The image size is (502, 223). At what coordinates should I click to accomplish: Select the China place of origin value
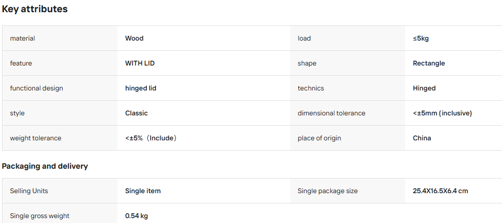(x=422, y=138)
